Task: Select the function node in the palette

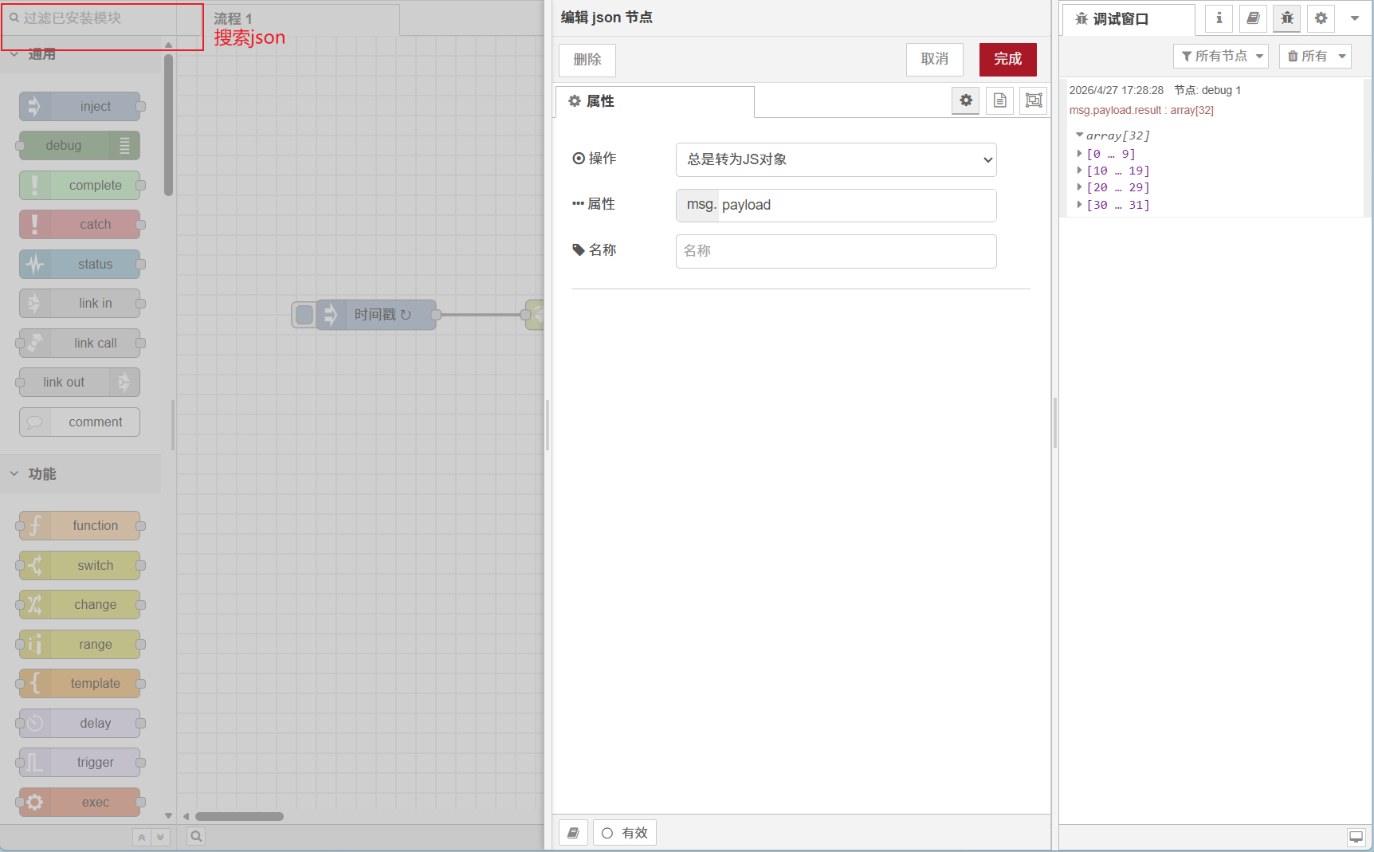Action: 80,526
